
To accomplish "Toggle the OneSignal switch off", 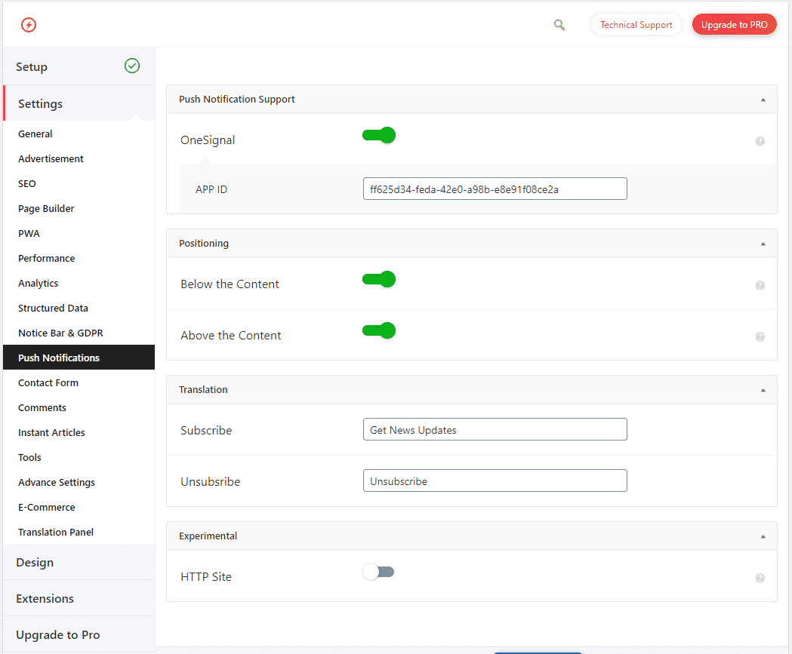I will [379, 135].
